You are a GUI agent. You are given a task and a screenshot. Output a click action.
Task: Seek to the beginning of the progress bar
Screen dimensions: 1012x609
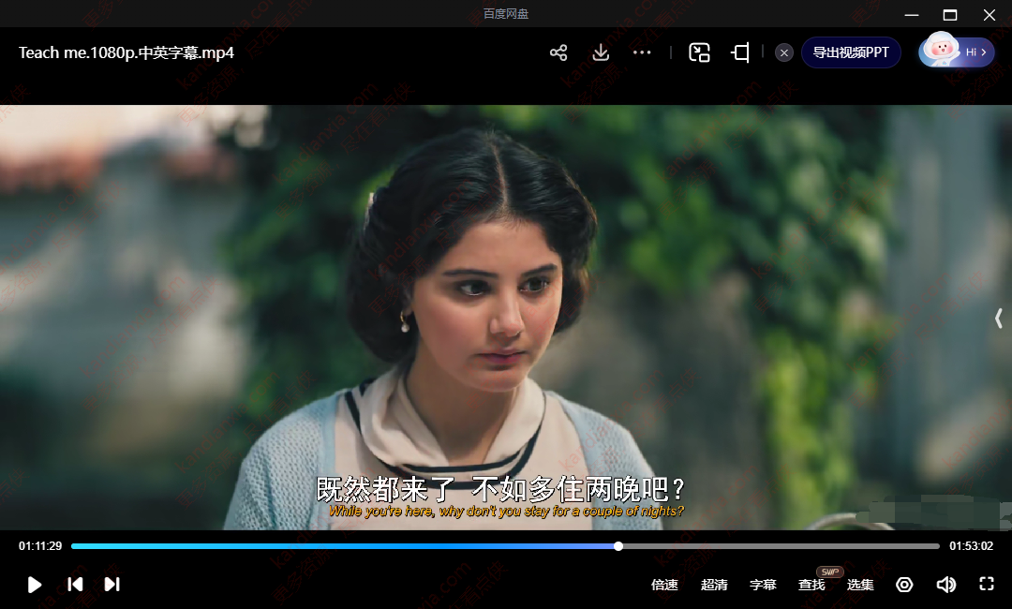(74, 546)
